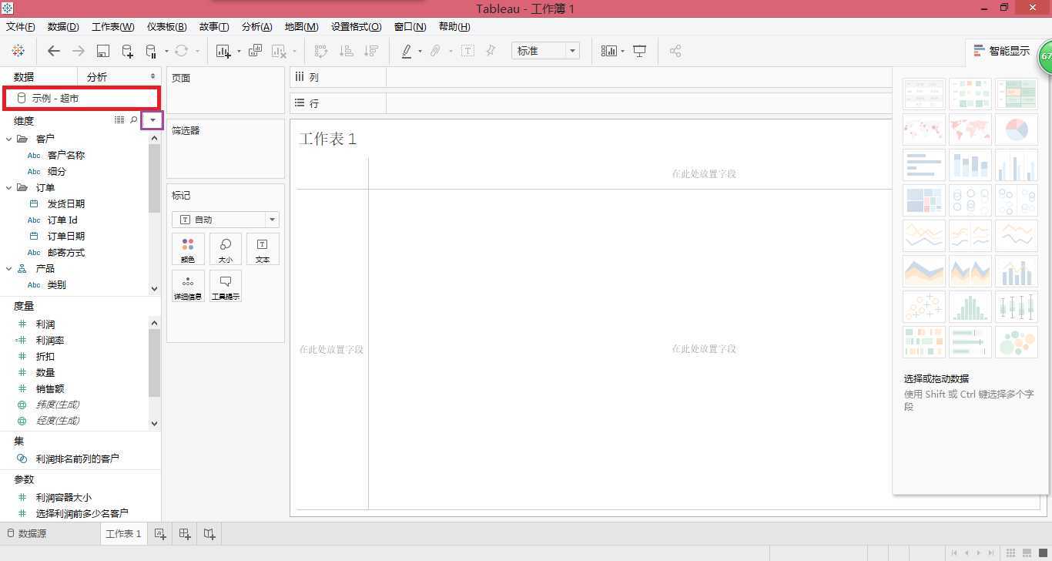Screen dimensions: 1052x561
Task: Click the highlight pen icon
Action: coord(407,51)
